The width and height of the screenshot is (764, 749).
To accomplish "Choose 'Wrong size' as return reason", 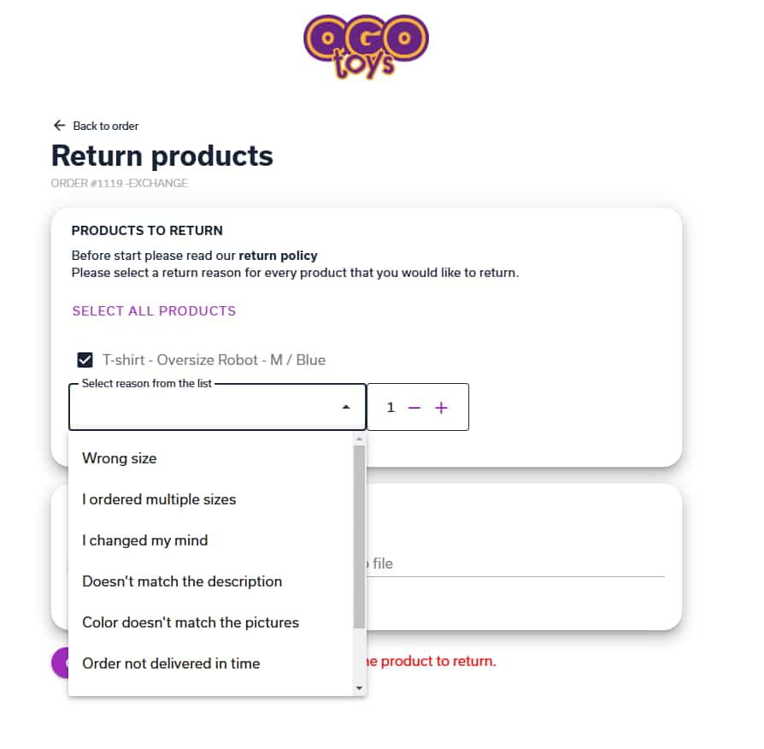I will click(120, 458).
